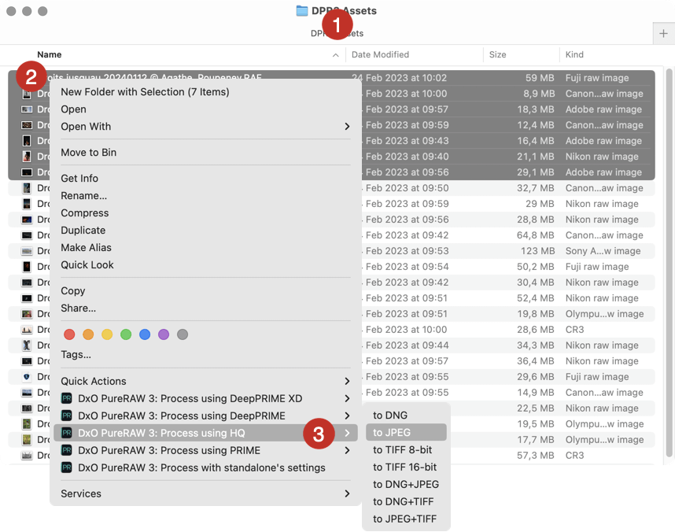Viewport: 675px width, 532px height.
Task: Select thumbnail of the 19,8 MB Olympus file
Action: pos(27,313)
